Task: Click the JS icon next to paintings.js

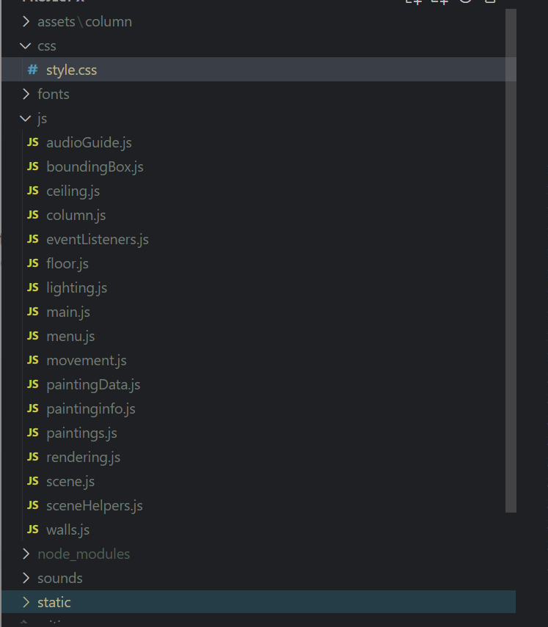Action: pyautogui.click(x=33, y=433)
